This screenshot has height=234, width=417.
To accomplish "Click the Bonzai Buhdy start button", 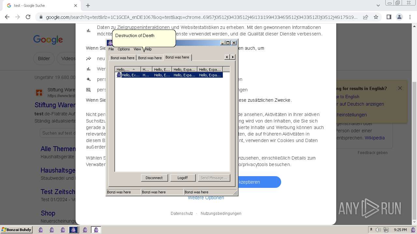I will pyautogui.click(x=16, y=230).
